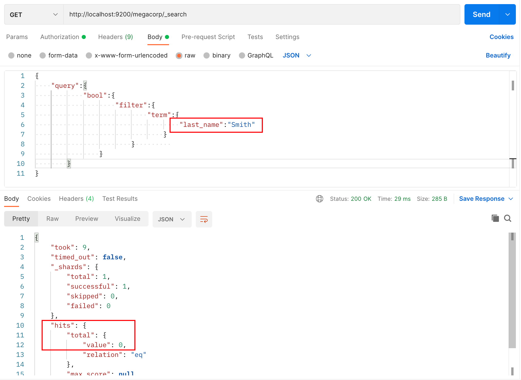This screenshot has width=521, height=380.
Task: Select the binary radio option
Action: click(207, 55)
